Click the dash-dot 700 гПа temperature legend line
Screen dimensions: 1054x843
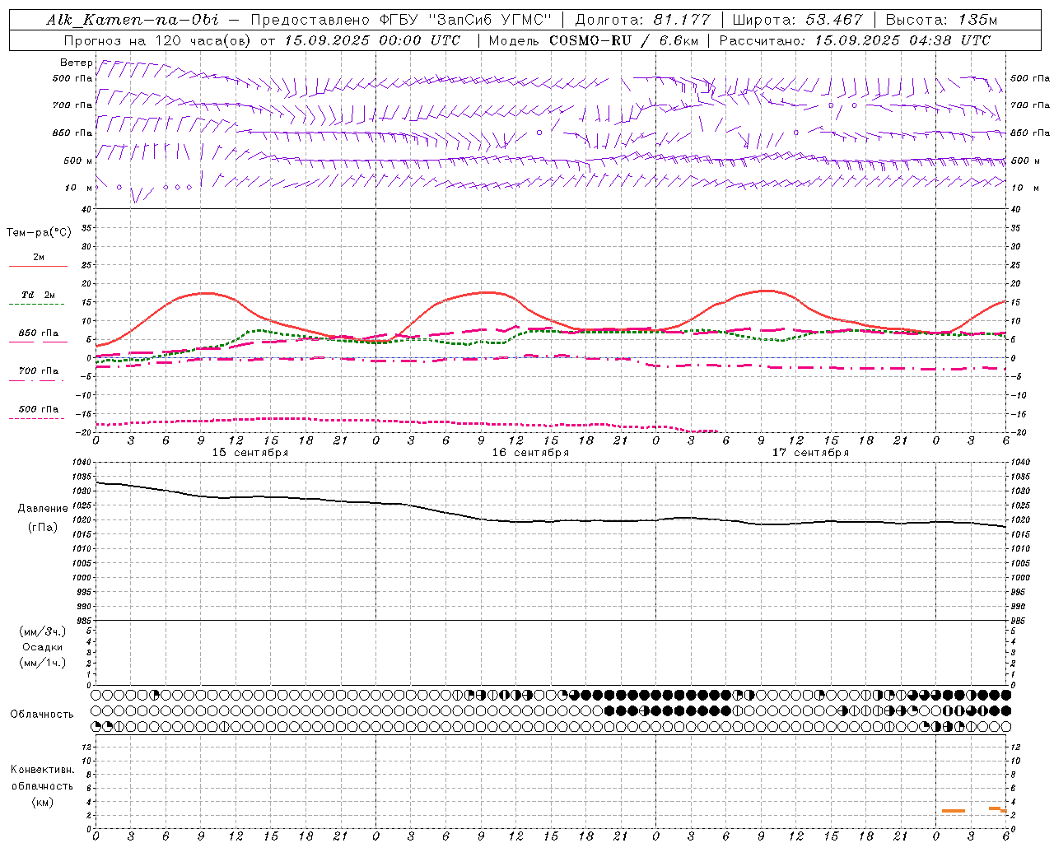[36, 380]
